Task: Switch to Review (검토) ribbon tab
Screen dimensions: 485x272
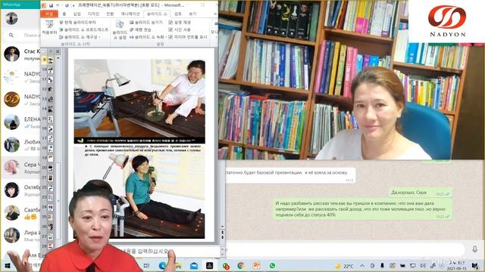Action: tap(178, 14)
